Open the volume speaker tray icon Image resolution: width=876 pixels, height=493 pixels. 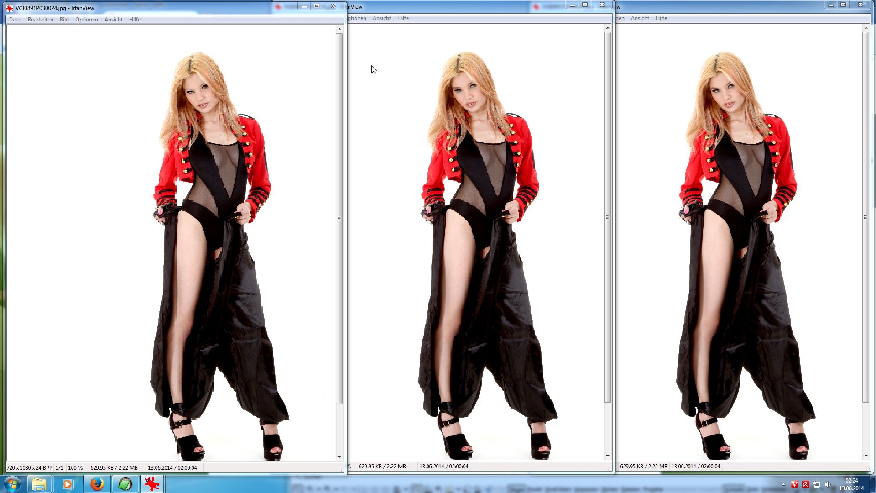pos(828,485)
